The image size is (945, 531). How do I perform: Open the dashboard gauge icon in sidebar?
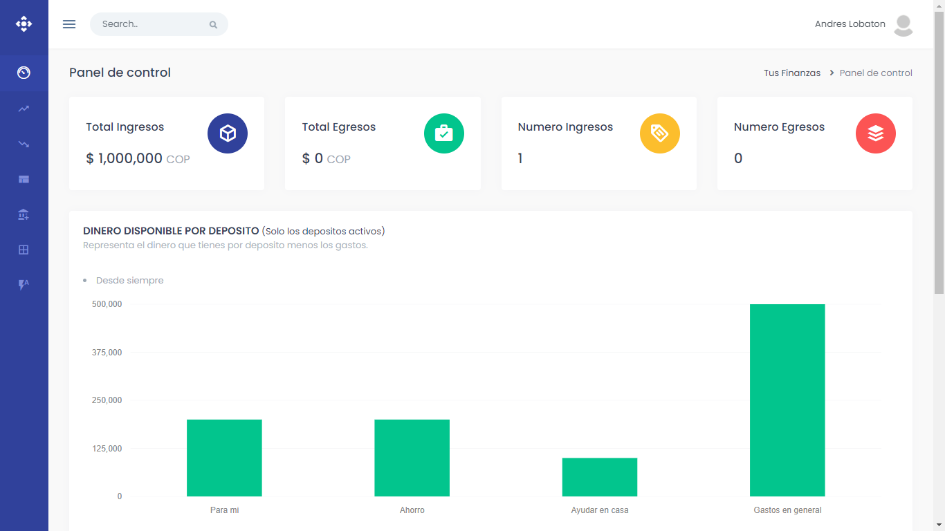(x=24, y=73)
